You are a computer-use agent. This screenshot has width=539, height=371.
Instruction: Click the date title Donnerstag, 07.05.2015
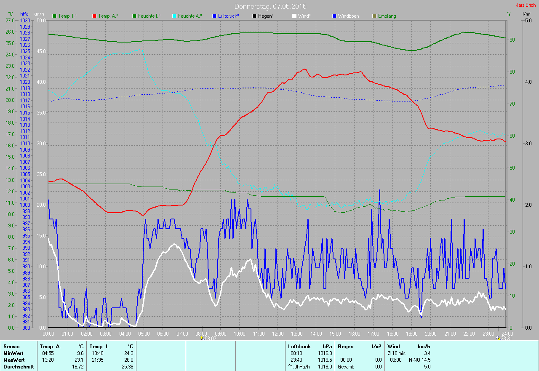pos(270,6)
